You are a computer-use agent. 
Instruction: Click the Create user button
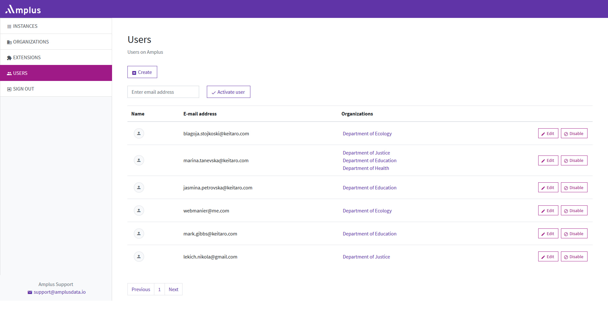coord(142,72)
